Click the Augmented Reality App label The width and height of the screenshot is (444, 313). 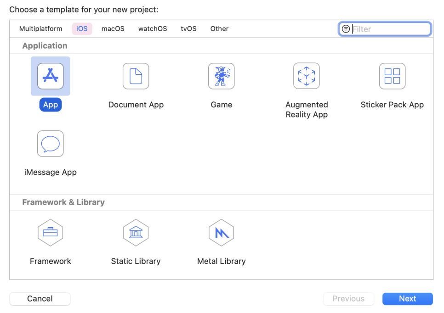point(307,109)
